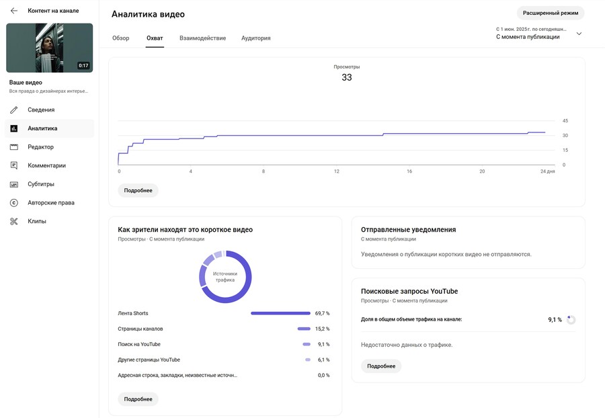Click the Отправленные уведомления heading
This screenshot has width=605, height=418.
tap(408, 229)
